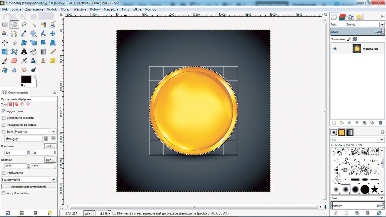Open the Zaznaczenie menu
386x217 pixels.
(x=34, y=9)
